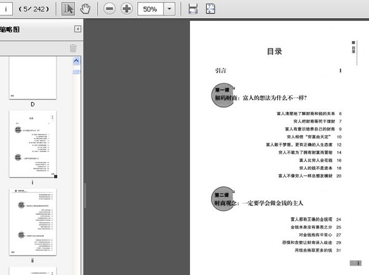The height and width of the screenshot is (275, 369).
Task: Activate the hand pan tool
Action: (85, 9)
